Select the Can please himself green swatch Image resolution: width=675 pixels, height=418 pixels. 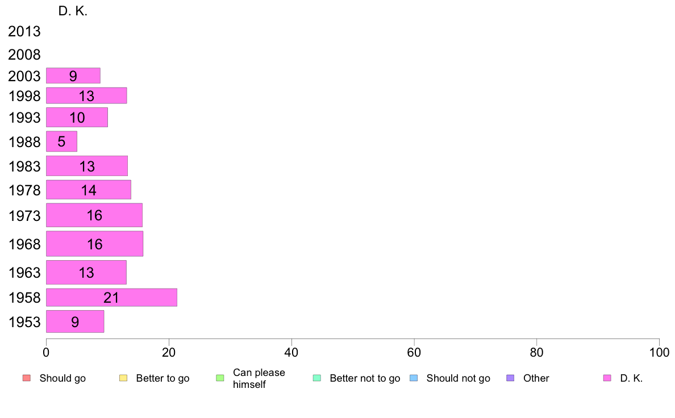[220, 378]
